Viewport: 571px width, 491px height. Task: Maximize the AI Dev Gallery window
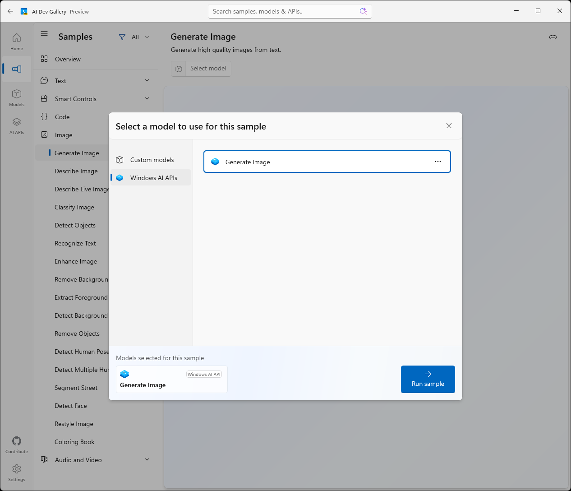[x=538, y=11]
